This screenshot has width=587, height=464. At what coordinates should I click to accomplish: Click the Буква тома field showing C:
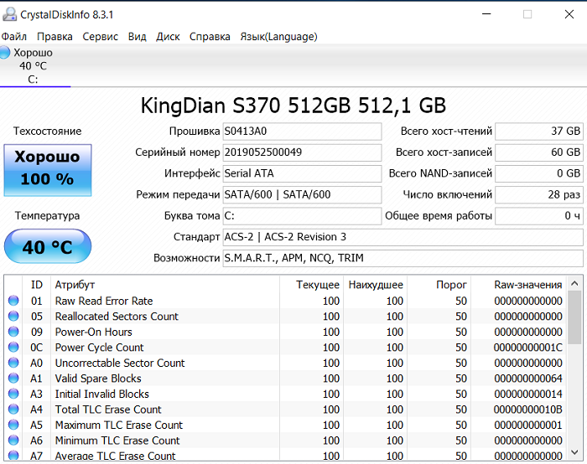point(302,216)
